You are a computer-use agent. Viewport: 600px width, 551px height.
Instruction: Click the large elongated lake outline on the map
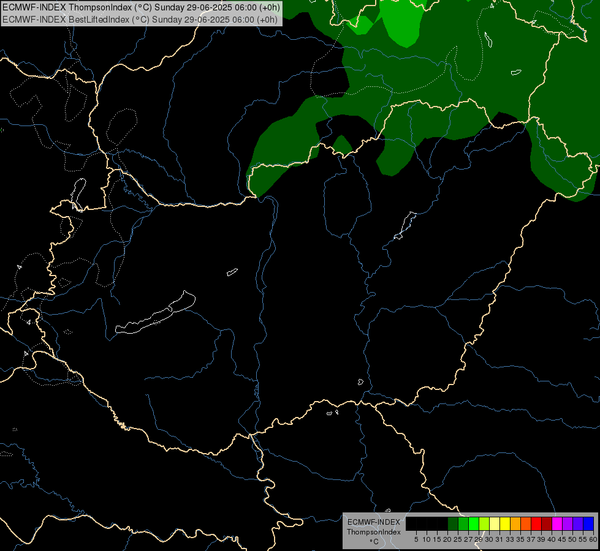[155, 313]
